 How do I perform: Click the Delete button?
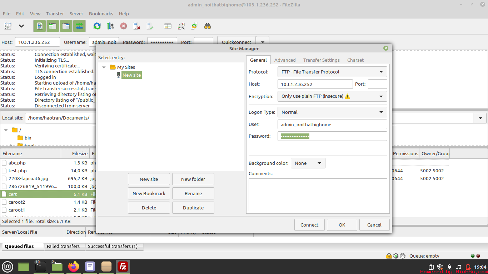[149, 208]
